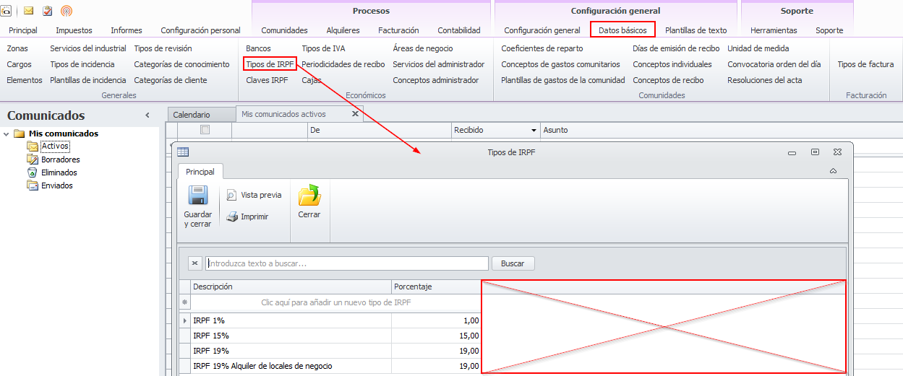903x376 pixels.
Task: Open the Herramientas tab
Action: coord(774,30)
